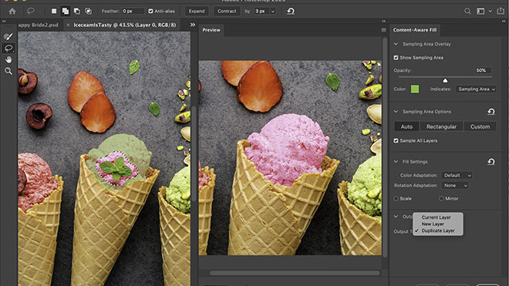Select the Content-Aware Fill tab

415,30
